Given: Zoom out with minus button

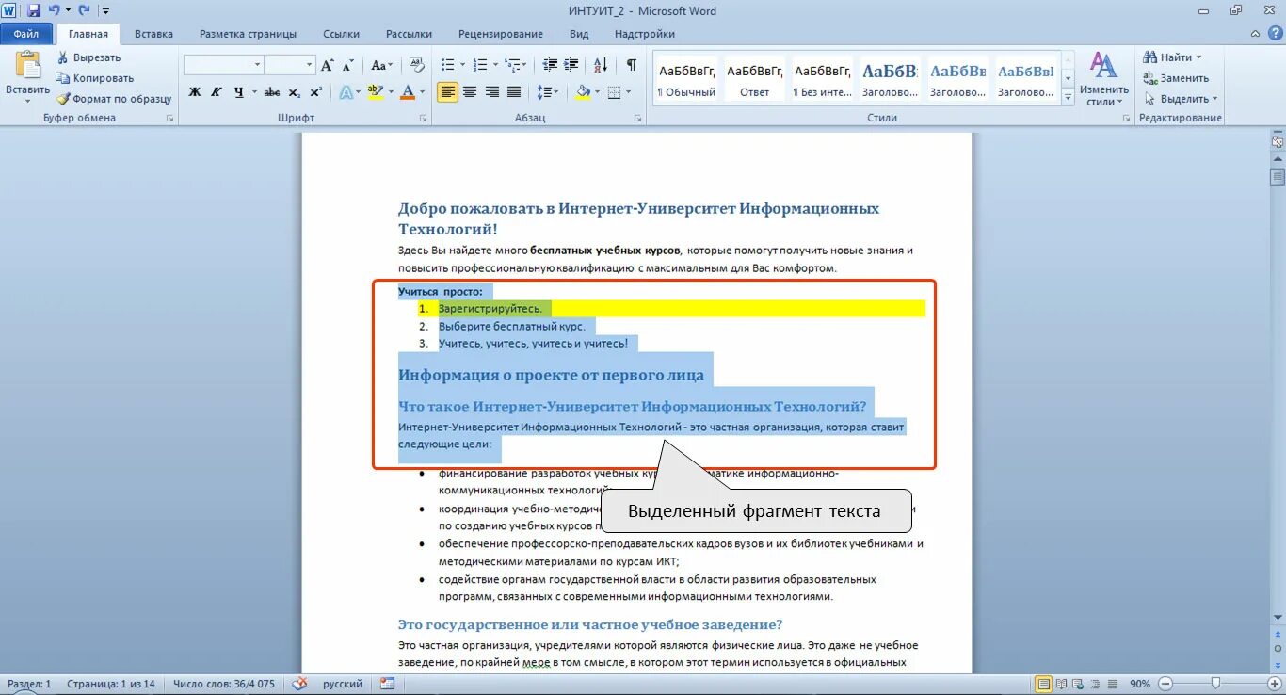Looking at the screenshot, I should coord(1165,684).
